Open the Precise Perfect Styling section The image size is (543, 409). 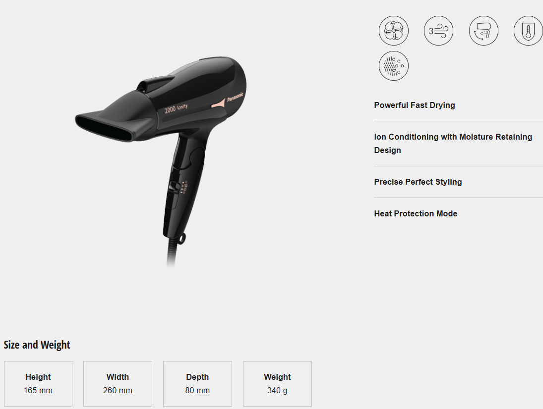coord(459,182)
